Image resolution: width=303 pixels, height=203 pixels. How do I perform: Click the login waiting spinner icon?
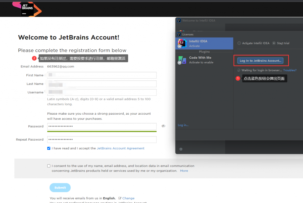point(239,70)
